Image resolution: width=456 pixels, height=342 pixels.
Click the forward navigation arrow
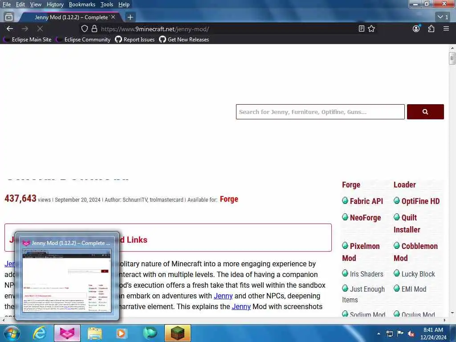point(25,29)
